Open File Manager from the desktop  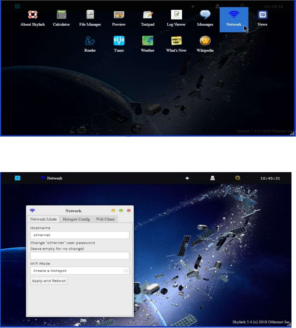[x=90, y=18]
